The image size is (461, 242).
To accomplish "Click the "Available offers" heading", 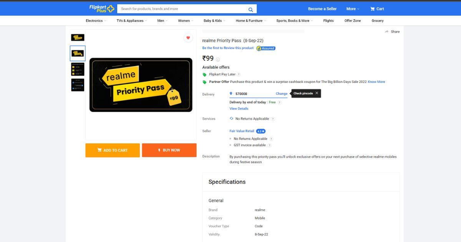I will point(216,67).
